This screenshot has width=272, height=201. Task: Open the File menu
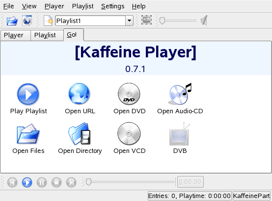point(8,6)
